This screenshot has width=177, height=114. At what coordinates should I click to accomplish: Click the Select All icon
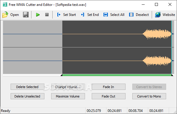(106, 15)
